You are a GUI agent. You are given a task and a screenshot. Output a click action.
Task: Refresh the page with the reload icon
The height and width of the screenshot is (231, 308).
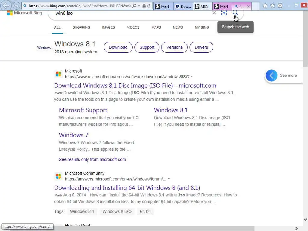pyautogui.click(x=149, y=6)
